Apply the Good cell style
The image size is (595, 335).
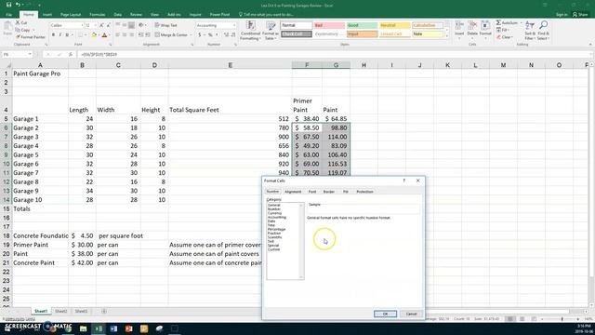click(362, 25)
